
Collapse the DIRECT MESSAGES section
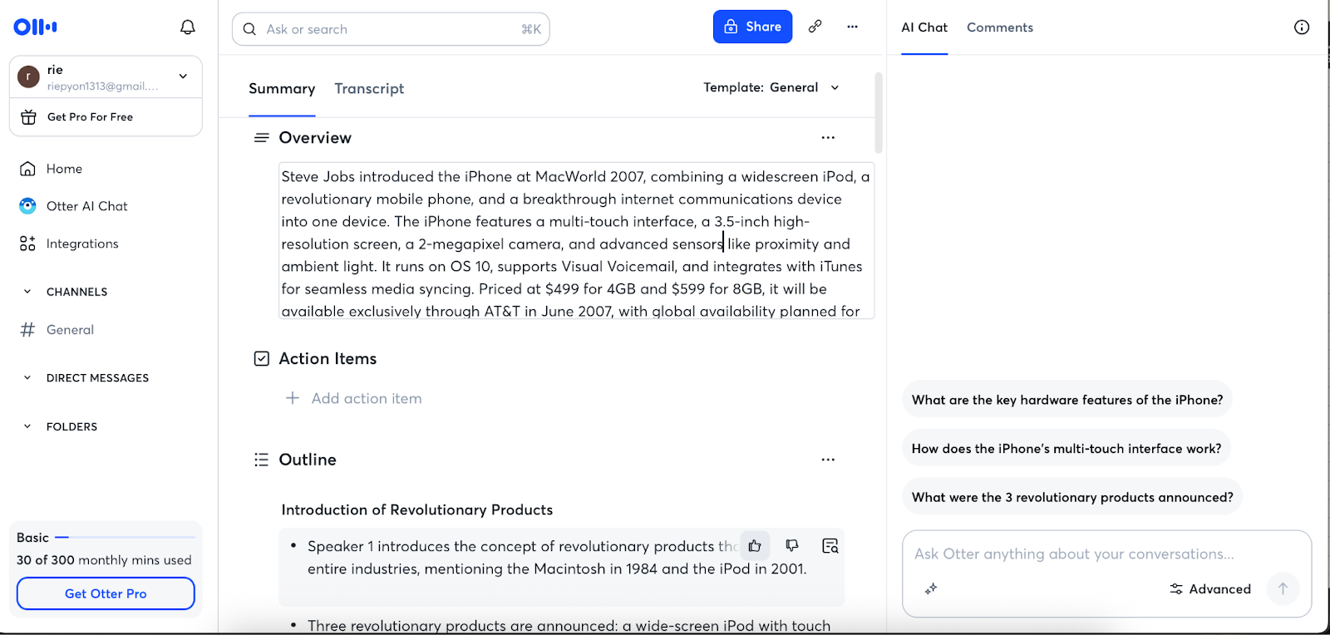27,378
